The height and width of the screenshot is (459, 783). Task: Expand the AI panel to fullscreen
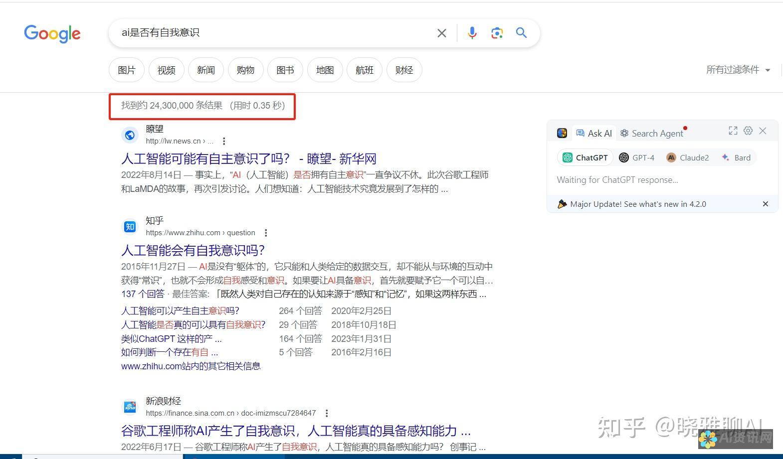[x=733, y=131]
